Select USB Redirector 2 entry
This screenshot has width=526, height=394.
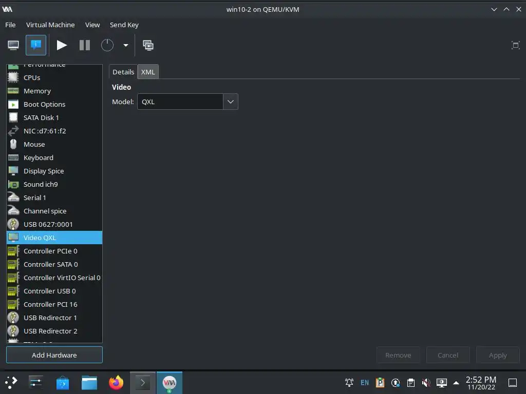click(54, 331)
